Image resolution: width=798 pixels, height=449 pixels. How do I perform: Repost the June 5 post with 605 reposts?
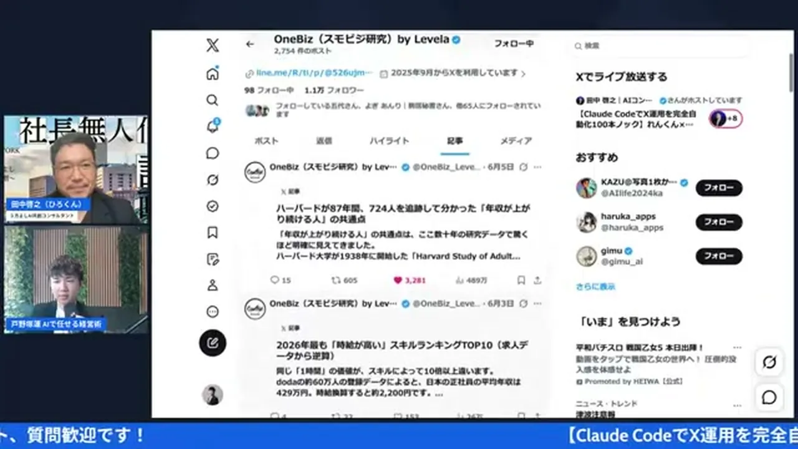344,281
